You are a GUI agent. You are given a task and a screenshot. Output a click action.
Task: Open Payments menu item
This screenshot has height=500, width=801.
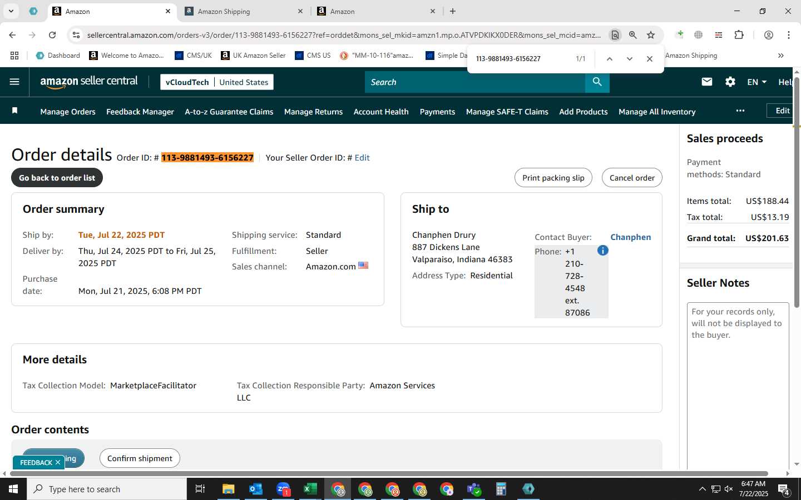click(437, 112)
